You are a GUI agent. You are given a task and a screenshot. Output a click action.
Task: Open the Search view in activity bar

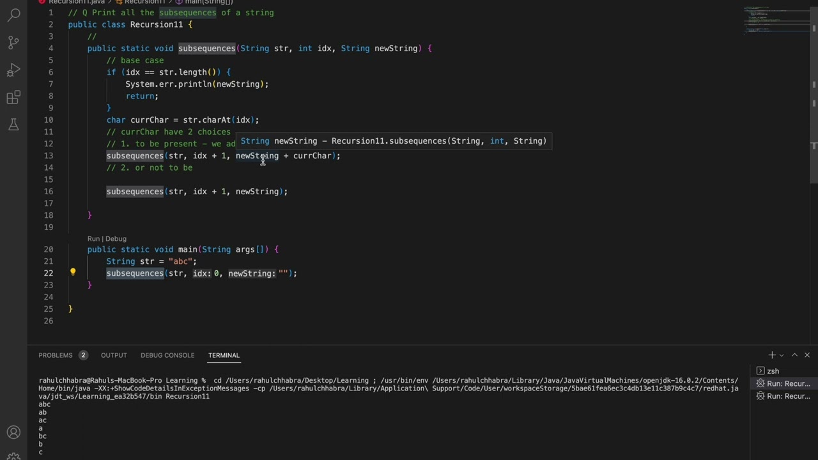(x=13, y=15)
